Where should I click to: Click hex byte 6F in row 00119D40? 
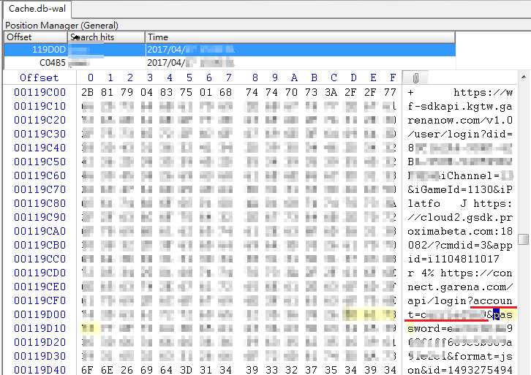(87, 370)
